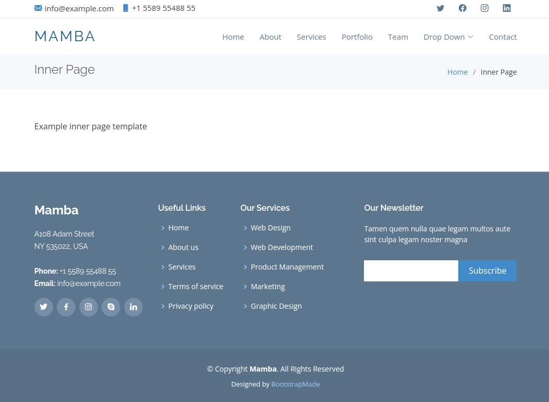
Task: Select Contact in the navigation bar
Action: (503, 37)
